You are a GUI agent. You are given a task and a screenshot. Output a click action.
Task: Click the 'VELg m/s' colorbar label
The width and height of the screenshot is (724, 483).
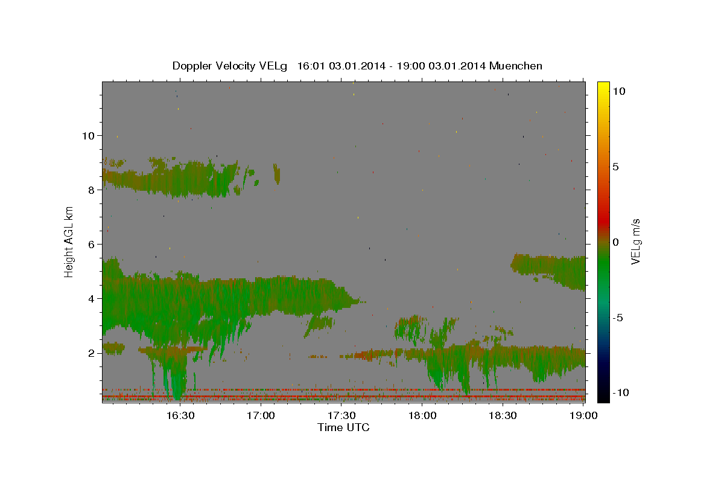pos(635,241)
